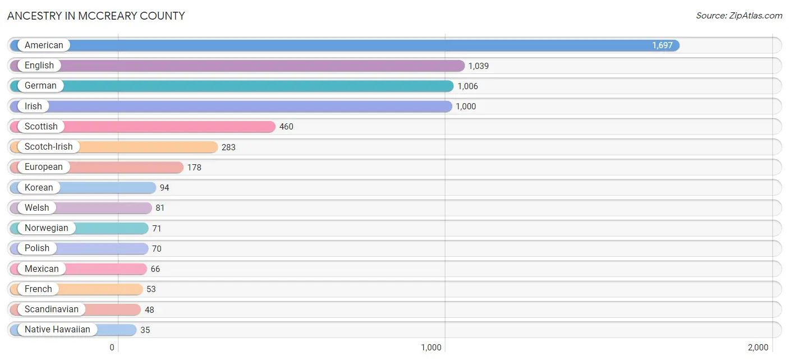Click the 53 value for French

coord(151,289)
